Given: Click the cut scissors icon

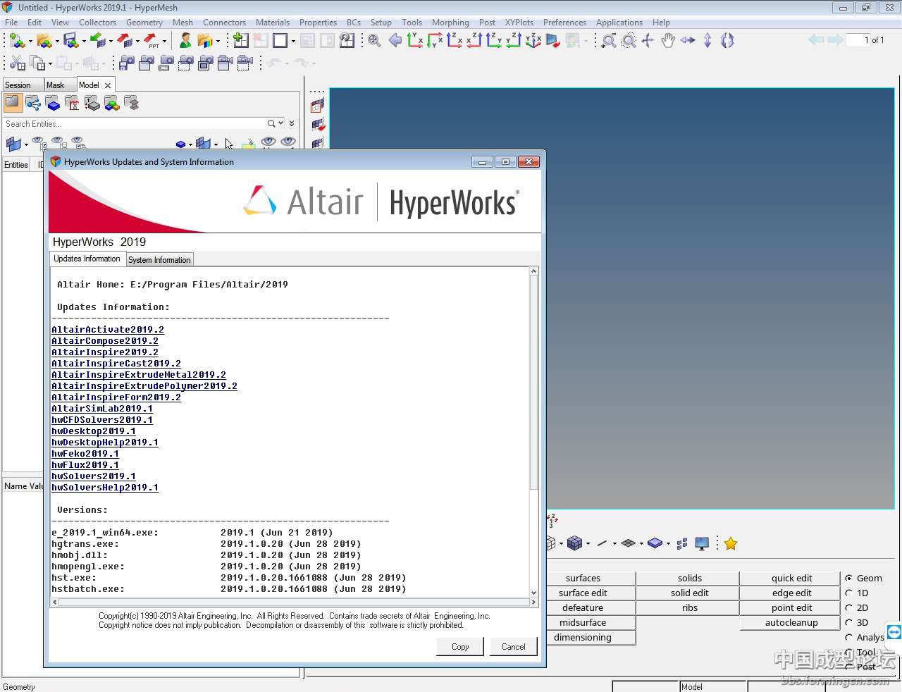Looking at the screenshot, I should (x=17, y=63).
